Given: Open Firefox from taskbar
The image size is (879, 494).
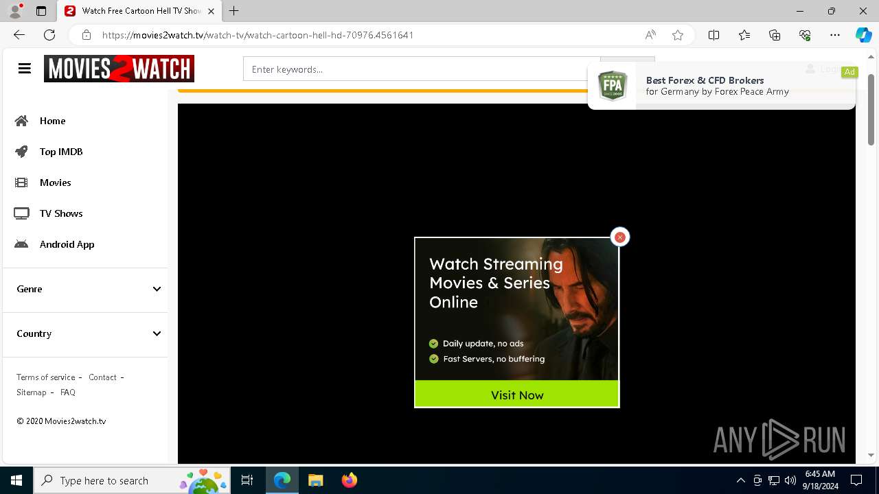Looking at the screenshot, I should pyautogui.click(x=349, y=480).
